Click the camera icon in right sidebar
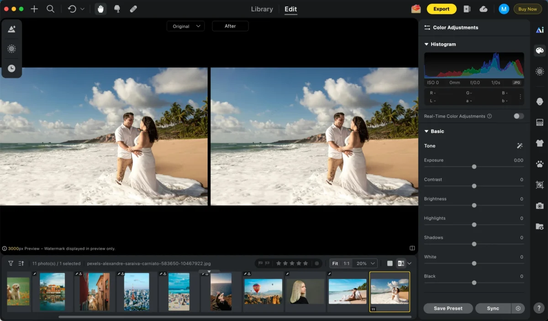Screen dimensions: 548x321 (540, 205)
